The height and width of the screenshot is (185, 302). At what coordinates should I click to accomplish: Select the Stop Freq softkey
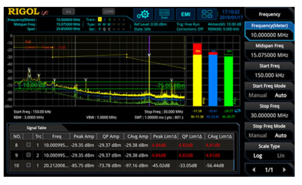coord(269,111)
